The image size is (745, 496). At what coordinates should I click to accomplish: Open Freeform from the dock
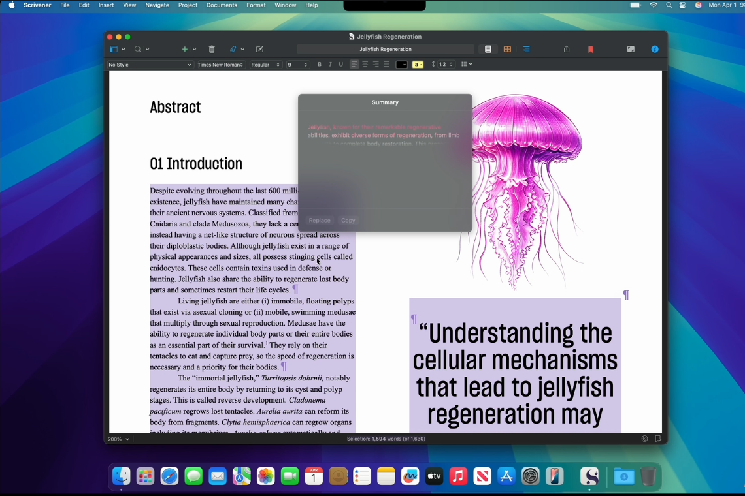(410, 476)
